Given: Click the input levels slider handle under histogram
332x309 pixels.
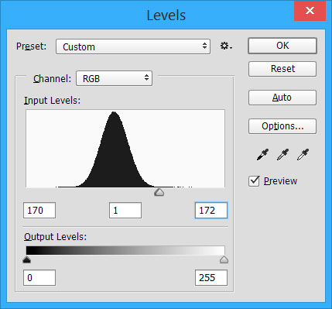Looking at the screenshot, I should point(159,192).
